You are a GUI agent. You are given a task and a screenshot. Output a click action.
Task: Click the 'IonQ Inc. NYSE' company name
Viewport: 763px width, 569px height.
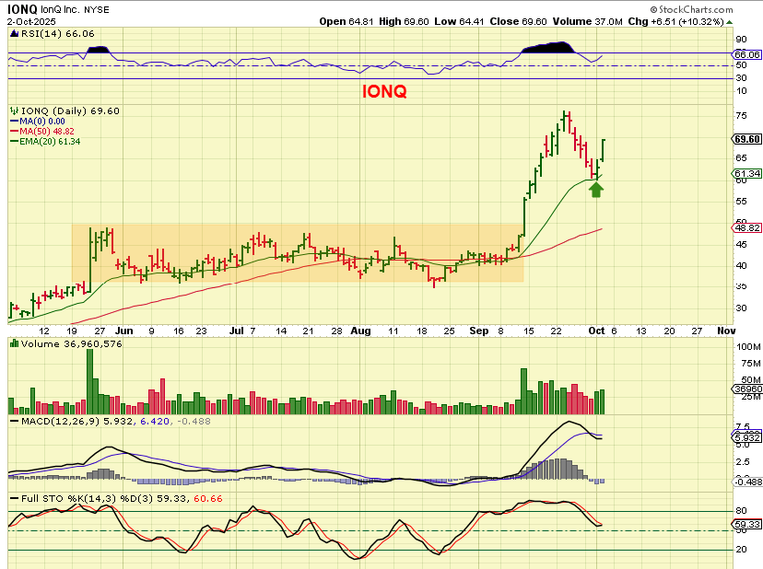tap(75, 10)
